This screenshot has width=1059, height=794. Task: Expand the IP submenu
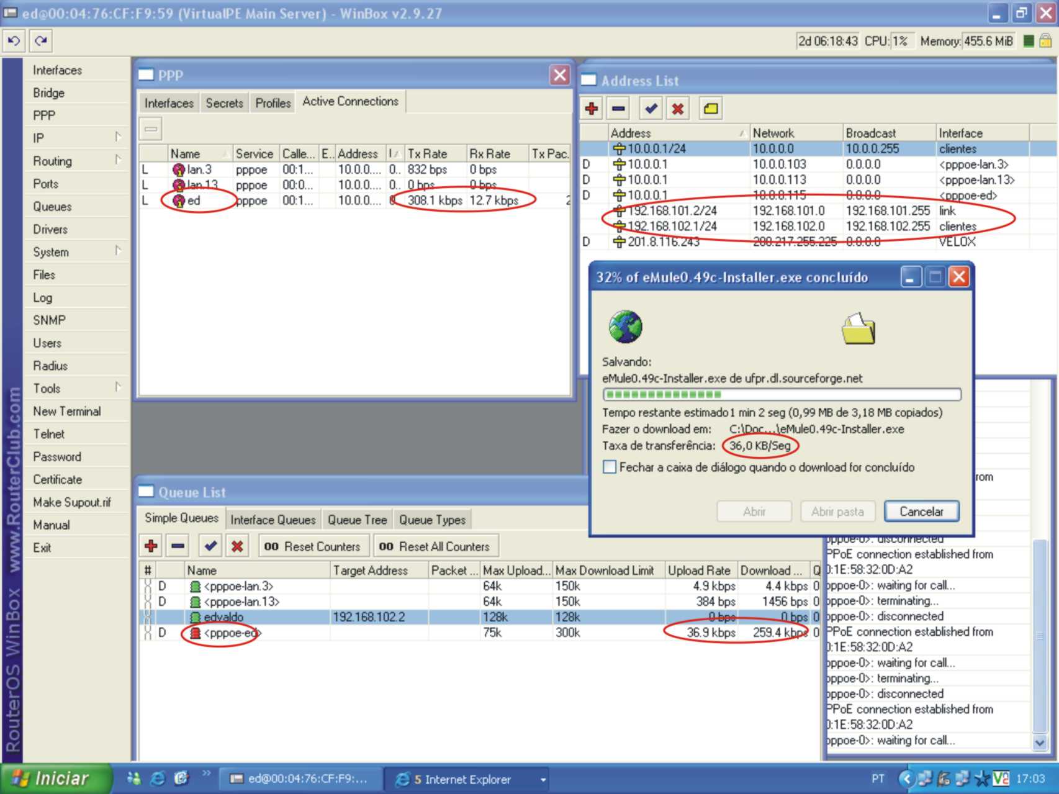[74, 138]
